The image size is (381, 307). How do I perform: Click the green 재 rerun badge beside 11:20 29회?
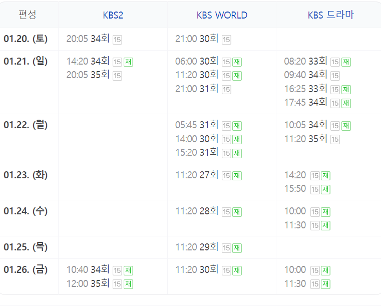tap(237, 248)
